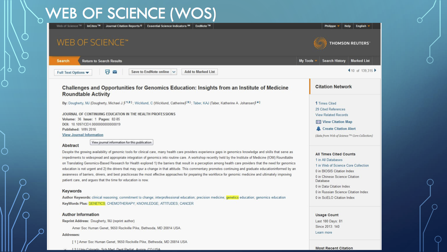Return to Search Results
Image resolution: width=447 pixels, height=252 pixels.
(x=102, y=61)
